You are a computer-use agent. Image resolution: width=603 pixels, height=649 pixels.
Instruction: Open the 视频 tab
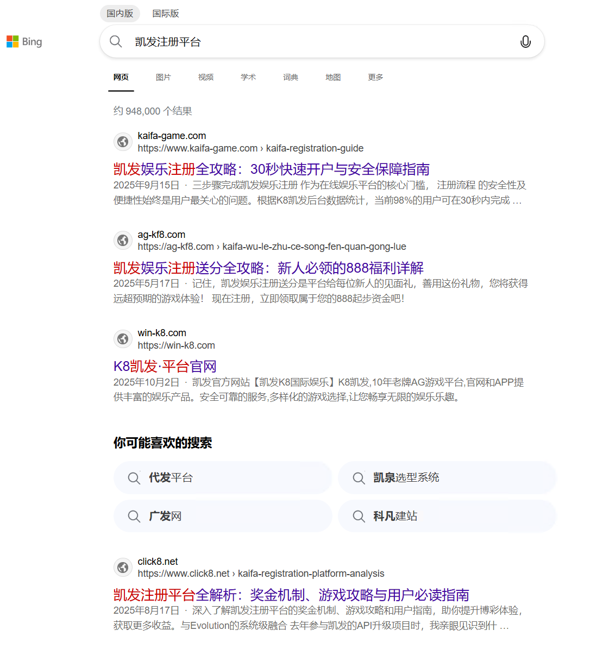[206, 78]
